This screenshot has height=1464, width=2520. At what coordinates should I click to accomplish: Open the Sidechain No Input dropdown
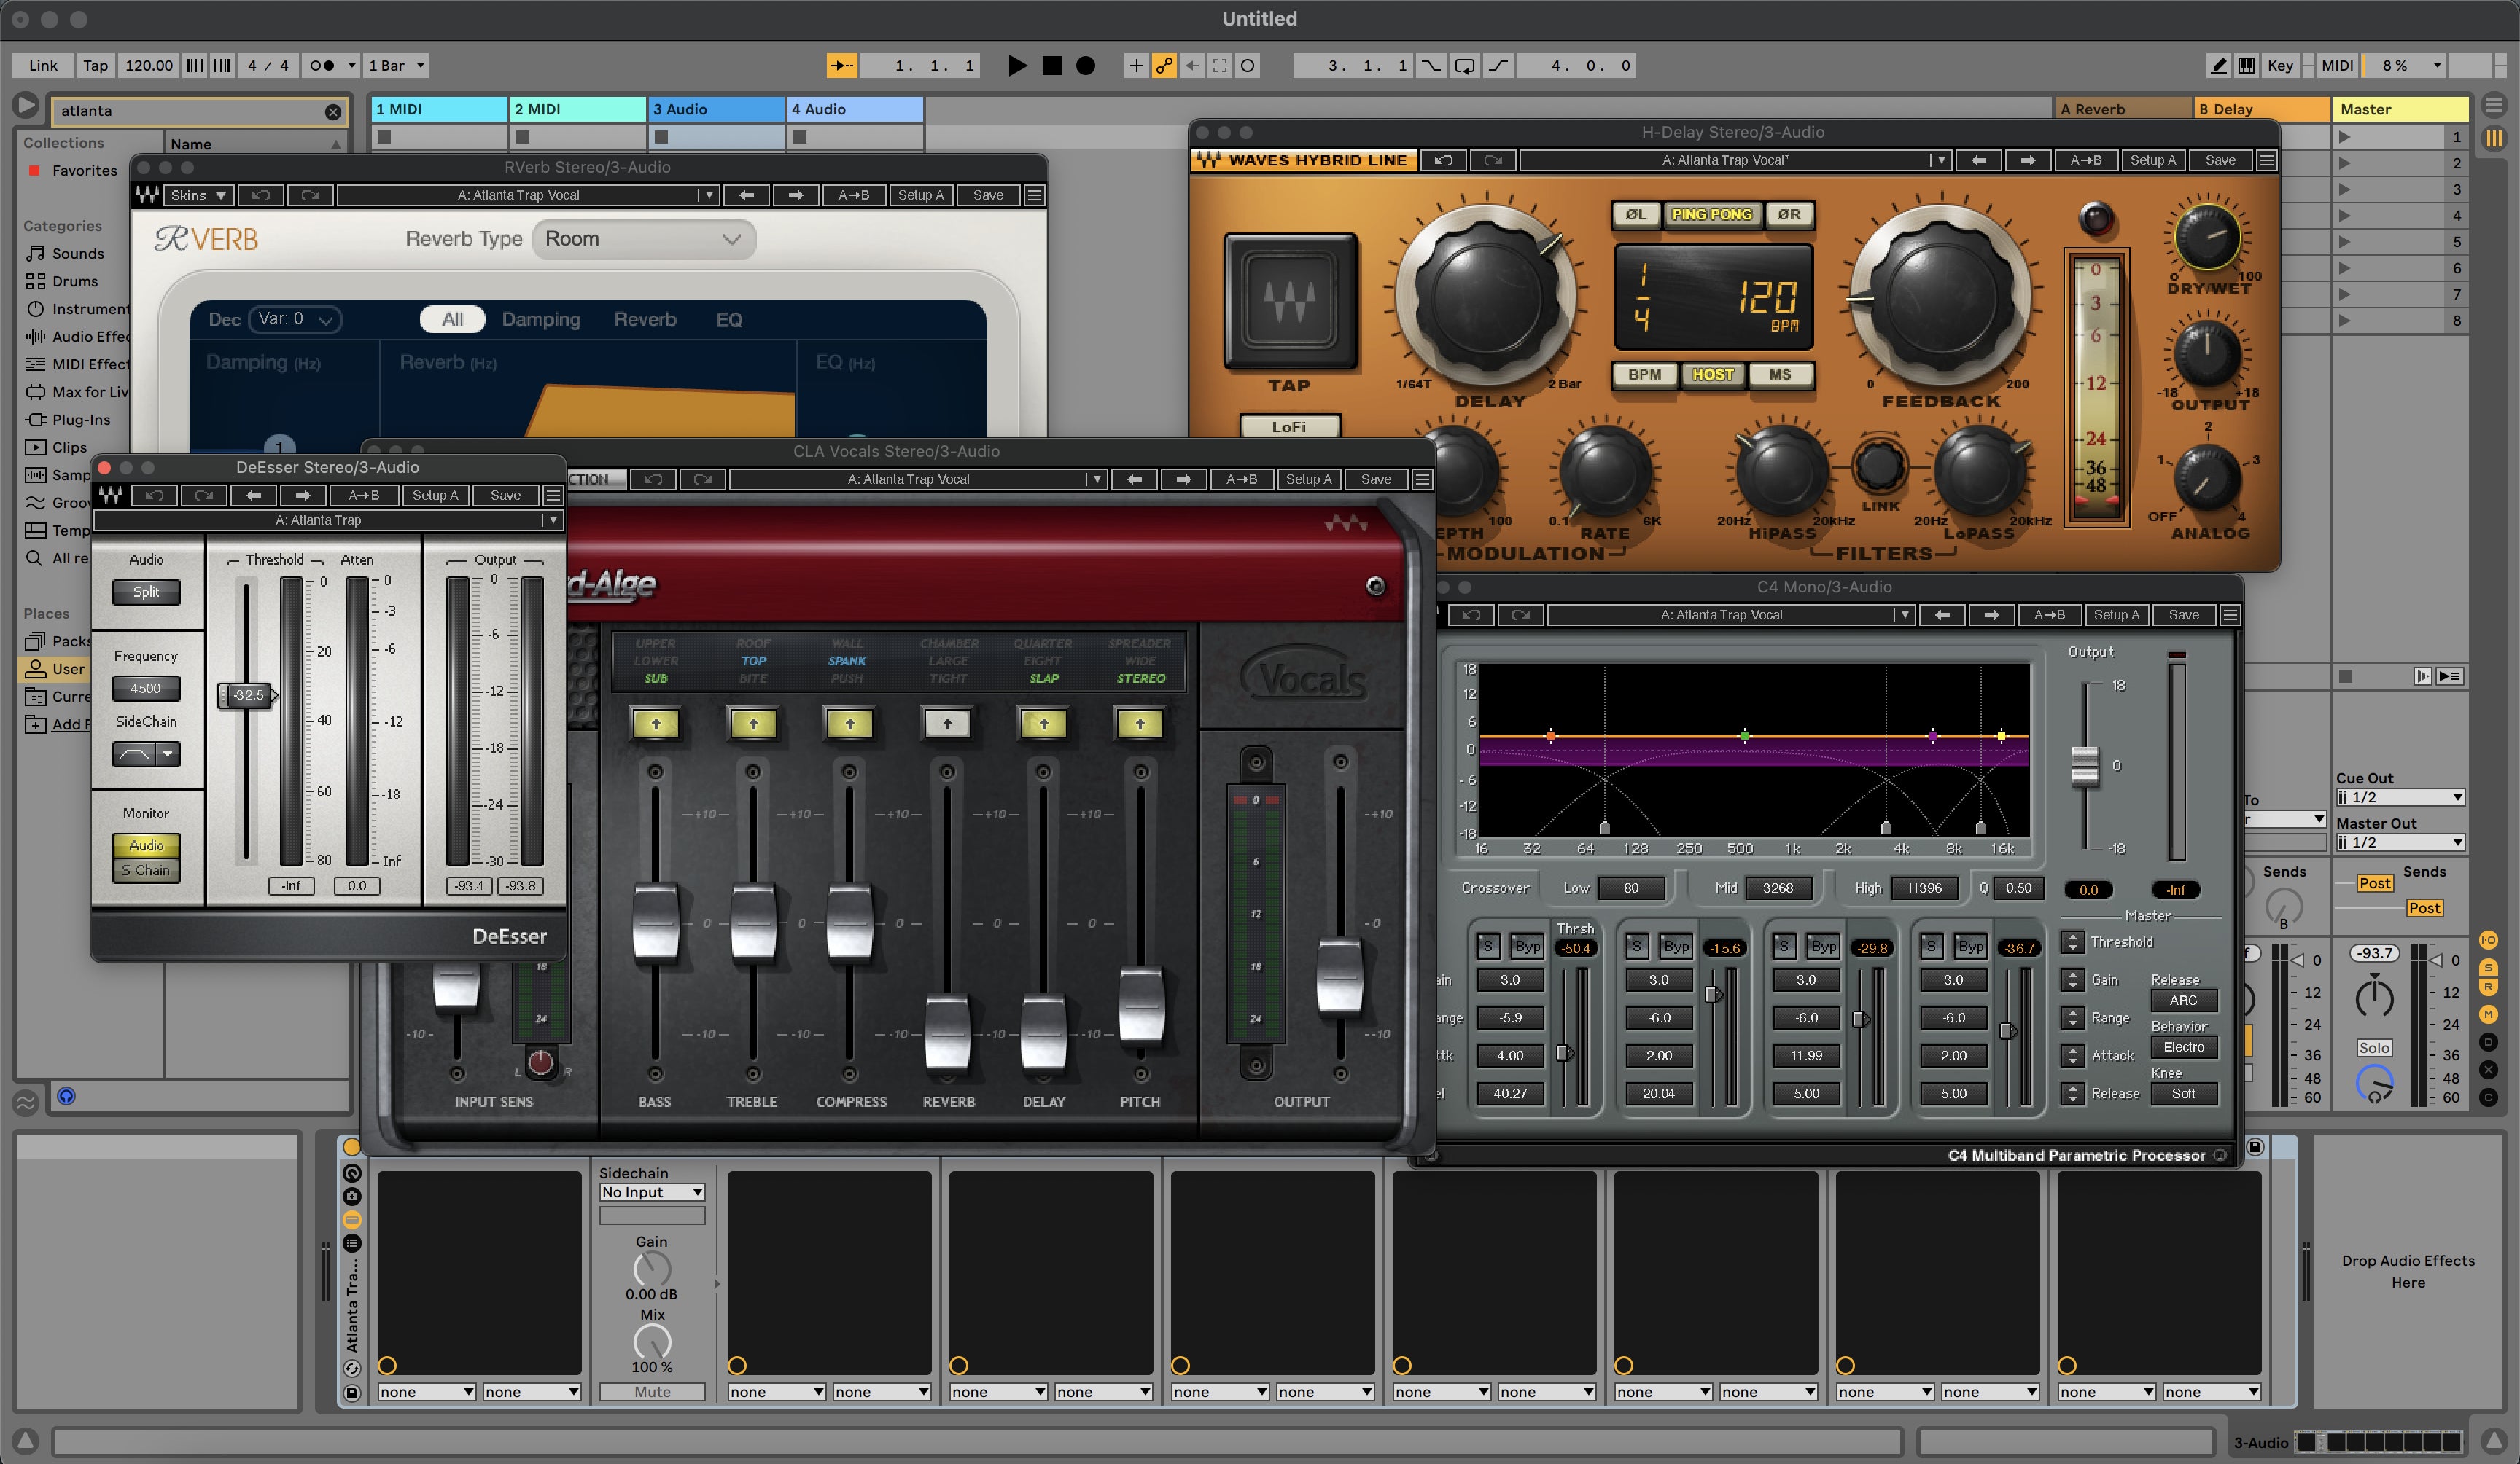click(652, 1192)
